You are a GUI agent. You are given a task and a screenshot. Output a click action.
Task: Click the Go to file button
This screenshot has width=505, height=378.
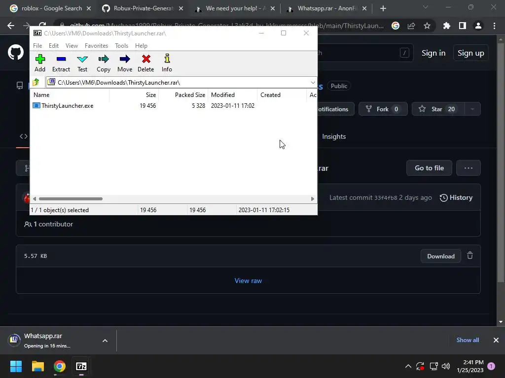[430, 168]
